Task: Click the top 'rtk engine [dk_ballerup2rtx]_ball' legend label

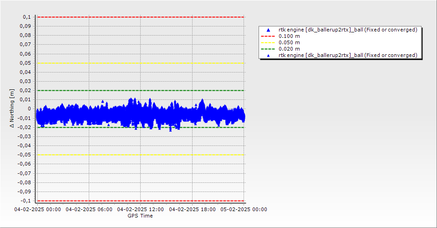Action: (348, 30)
